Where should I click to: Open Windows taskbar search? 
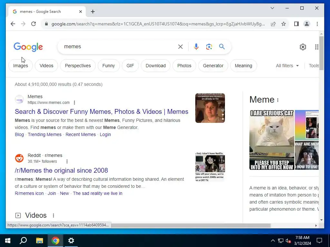(23, 241)
